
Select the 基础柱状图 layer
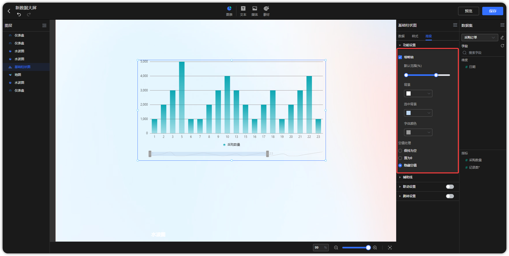tap(26, 67)
